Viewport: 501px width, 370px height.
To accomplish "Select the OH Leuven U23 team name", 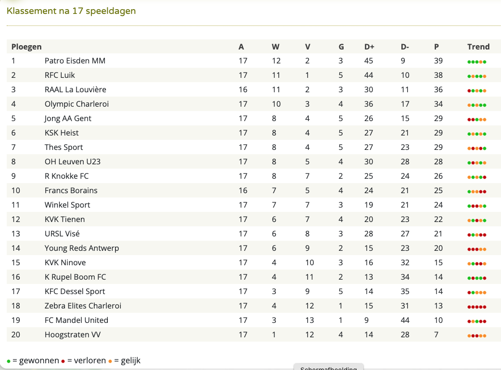I will click(73, 161).
